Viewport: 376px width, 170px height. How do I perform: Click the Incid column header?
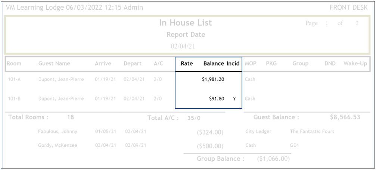[x=234, y=64]
